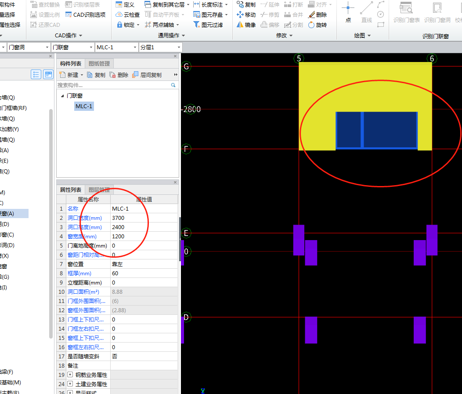Switch to 属性列表 tab
462x394 pixels.
(70, 190)
